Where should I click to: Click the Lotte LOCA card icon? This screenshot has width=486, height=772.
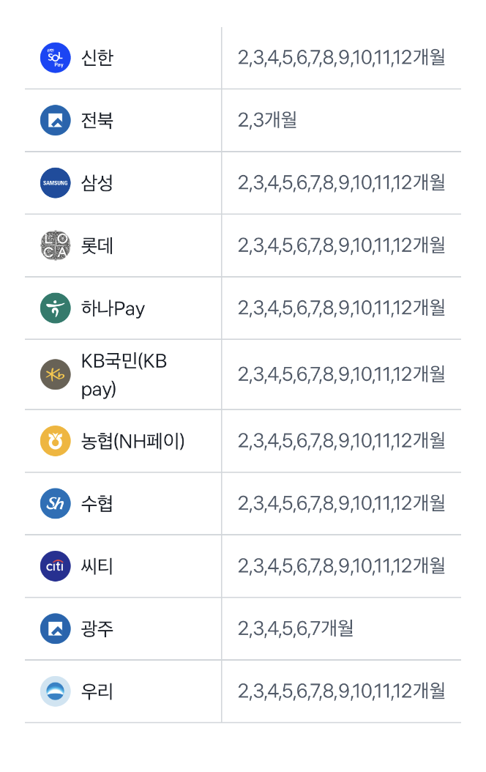[x=55, y=245]
